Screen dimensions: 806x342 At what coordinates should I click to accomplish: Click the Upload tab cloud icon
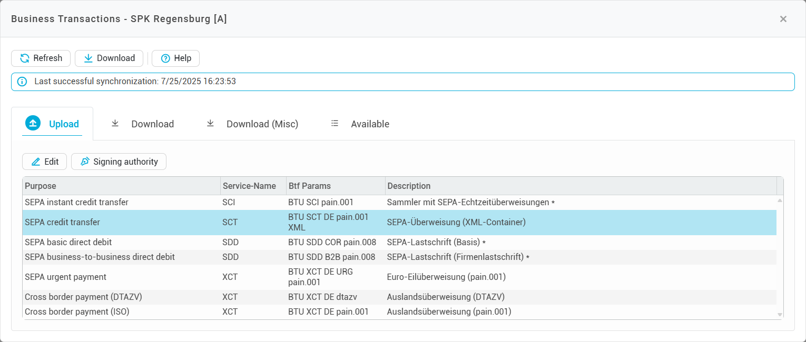pos(33,124)
